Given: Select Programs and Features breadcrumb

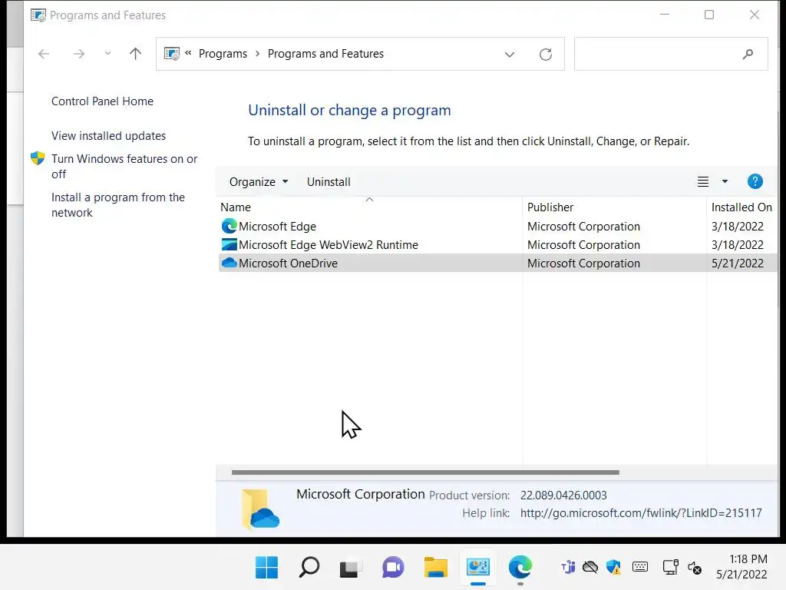Looking at the screenshot, I should 325,54.
